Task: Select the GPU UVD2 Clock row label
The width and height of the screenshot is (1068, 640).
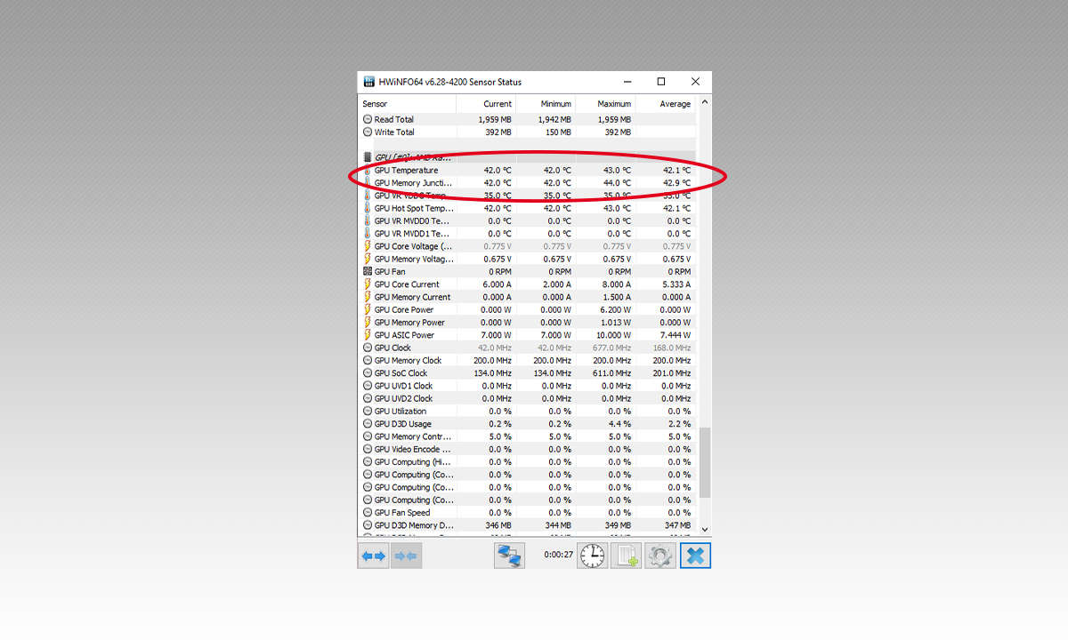Action: point(403,398)
